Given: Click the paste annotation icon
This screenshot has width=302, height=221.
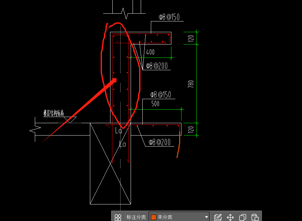Looking at the screenshot, I should [255, 217].
